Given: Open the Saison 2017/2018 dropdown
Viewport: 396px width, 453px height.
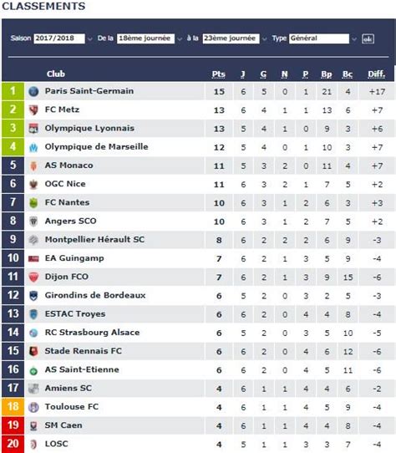Looking at the screenshot, I should [63, 38].
